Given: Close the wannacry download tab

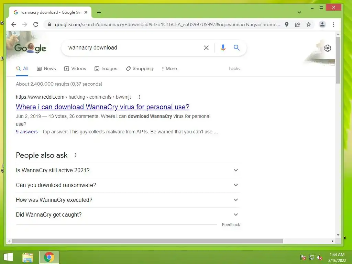Looking at the screenshot, I should click(x=86, y=12).
